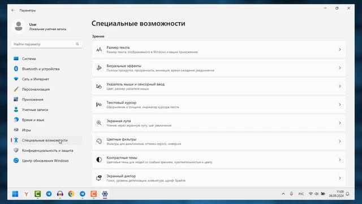Image resolution: width=362 pixels, height=204 pixels.
Task: Click the Учетные записи person icon
Action: tap(16, 109)
